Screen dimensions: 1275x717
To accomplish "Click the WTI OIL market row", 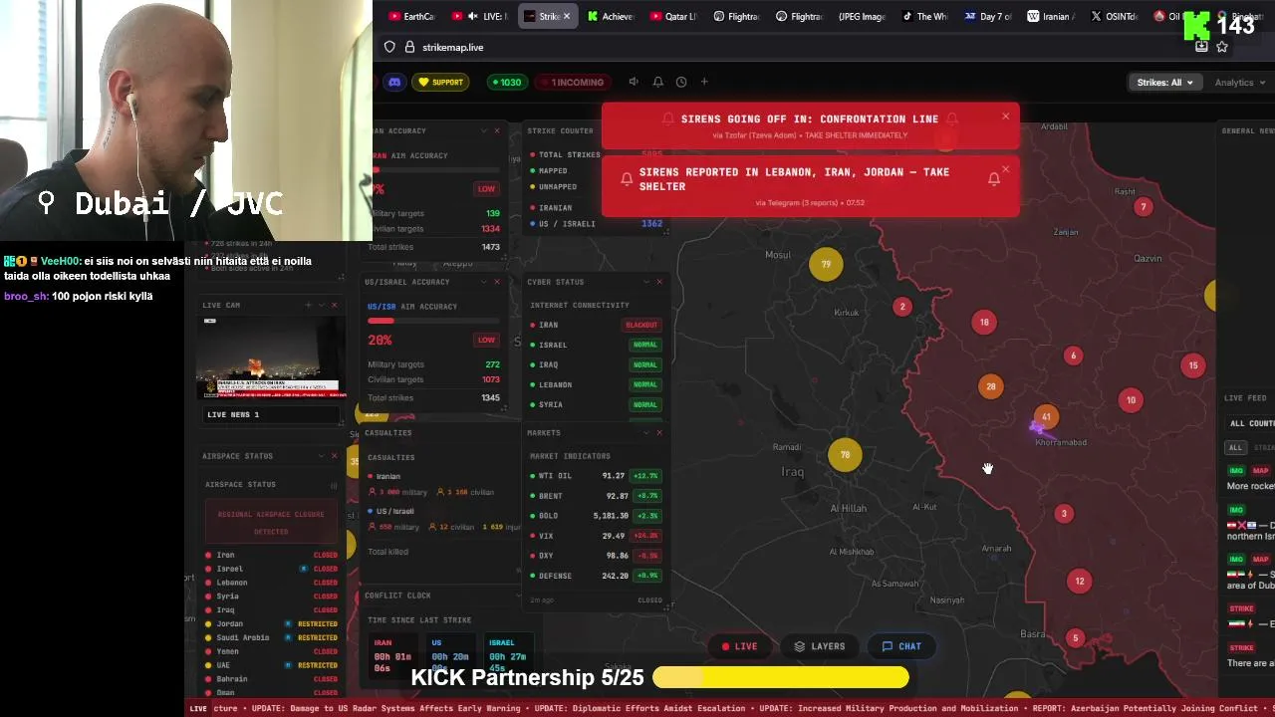I will tap(596, 476).
